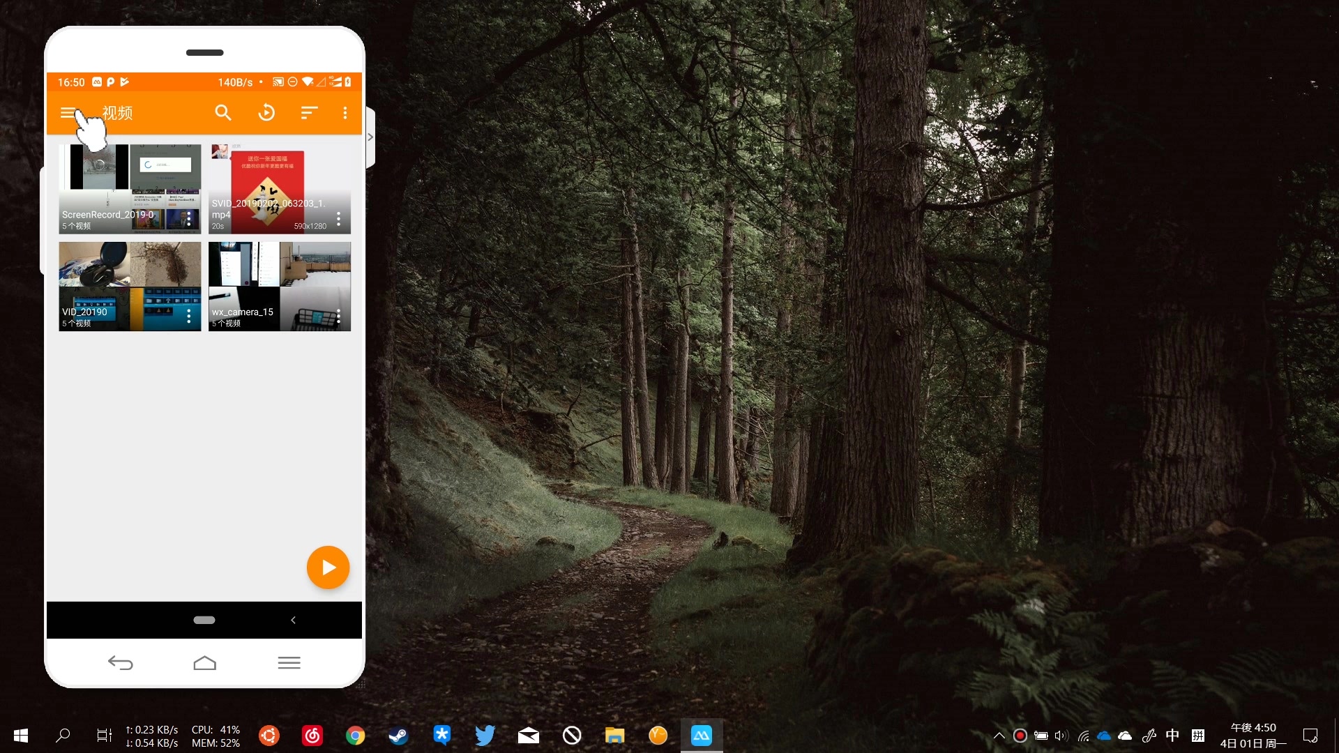Tap the phone's back arrow key
The image size is (1339, 753).
pyautogui.click(x=120, y=662)
